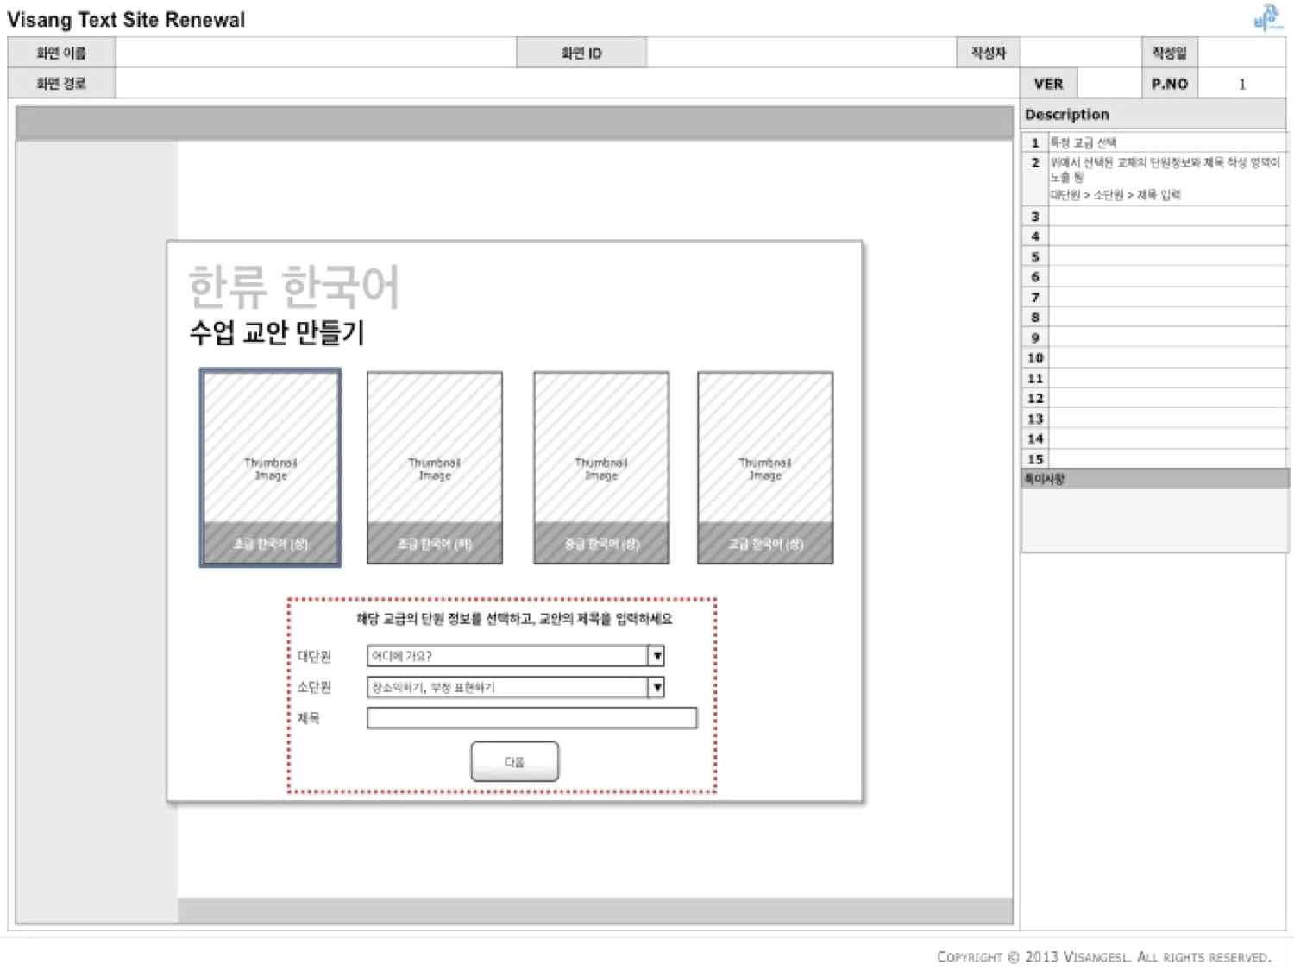The image size is (1294, 971).
Task: Select the 고급 한국어 (상) textbook thumbnail
Action: point(765,468)
